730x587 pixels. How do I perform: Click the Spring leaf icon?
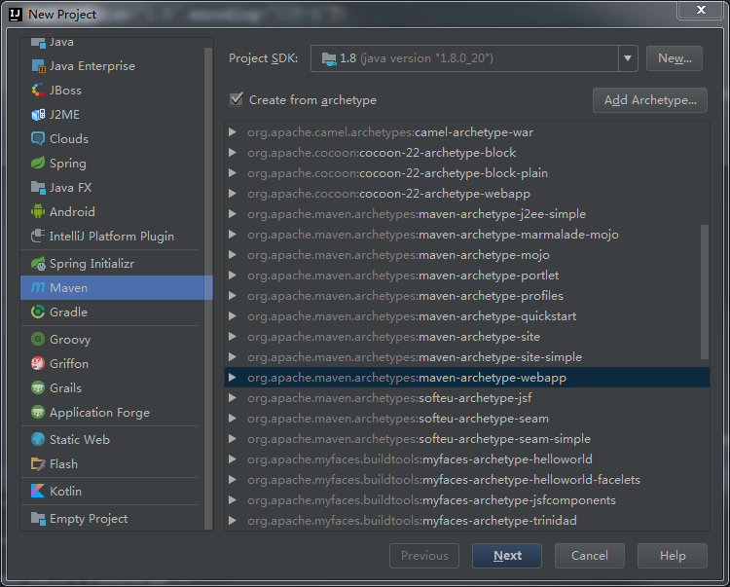38,164
